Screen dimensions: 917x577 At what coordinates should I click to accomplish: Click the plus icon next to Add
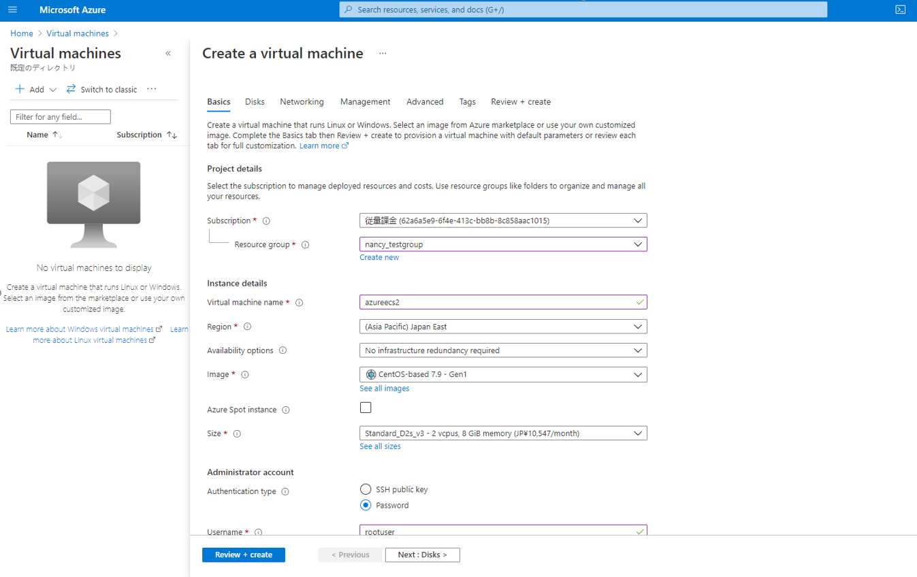[x=20, y=89]
